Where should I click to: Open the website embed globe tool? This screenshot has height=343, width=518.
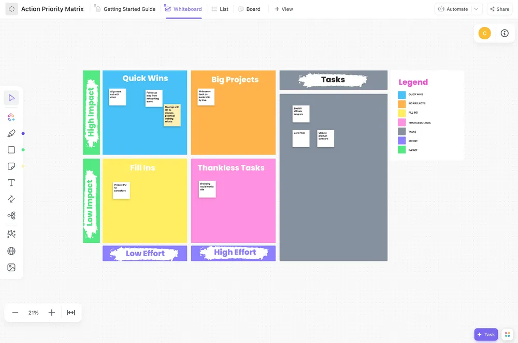click(11, 251)
